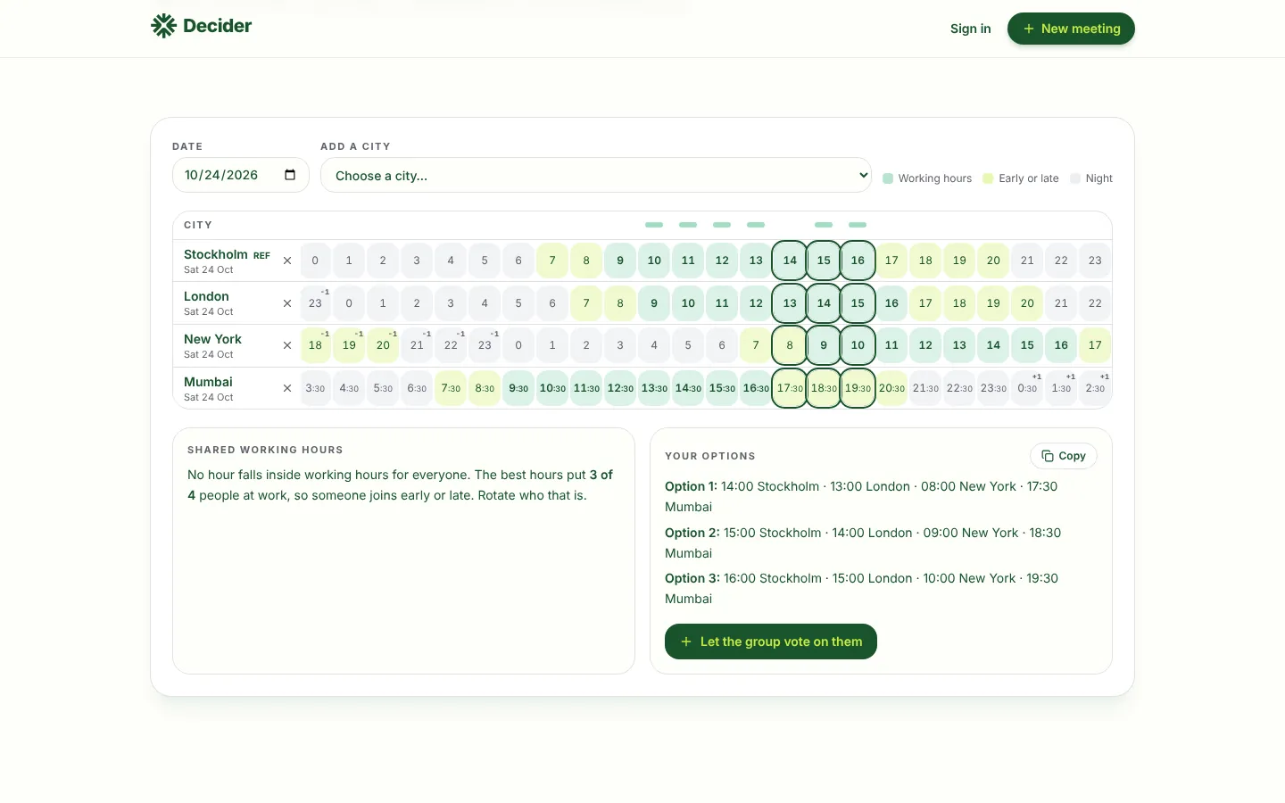Click the date field showing 10/24/2026
1285x803 pixels.
coord(241,175)
